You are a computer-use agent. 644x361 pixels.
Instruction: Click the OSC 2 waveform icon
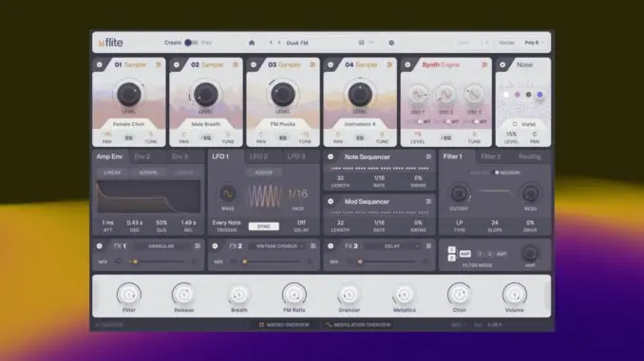tap(445, 95)
